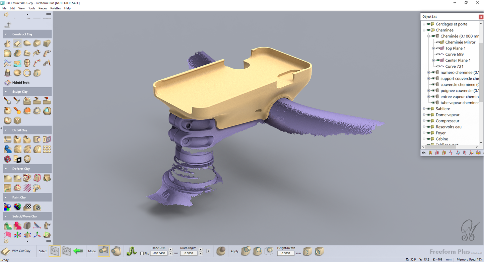Screen dimensions: 484x262
Task: Collapse the Sculpt Clay palette section
Action: [6, 91]
